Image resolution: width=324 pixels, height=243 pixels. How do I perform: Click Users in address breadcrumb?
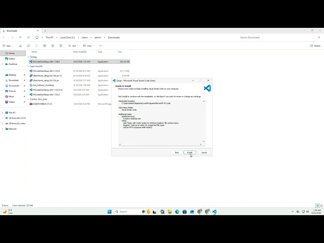click(85, 37)
